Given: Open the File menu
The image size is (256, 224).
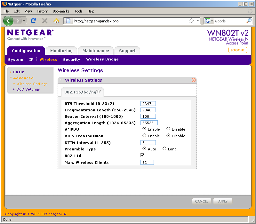Looking at the screenshot, I should (6, 11).
